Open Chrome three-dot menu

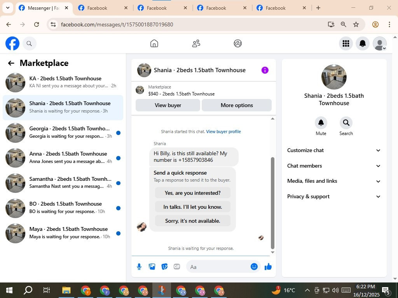click(x=389, y=24)
